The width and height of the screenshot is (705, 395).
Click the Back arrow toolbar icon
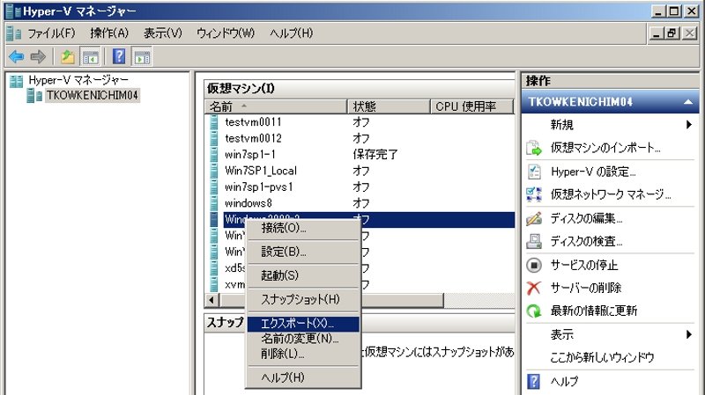point(16,56)
